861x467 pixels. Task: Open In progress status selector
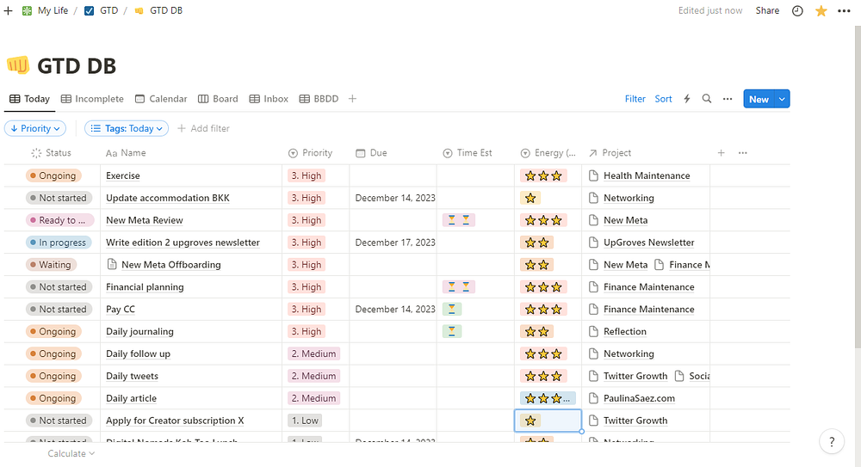click(59, 243)
